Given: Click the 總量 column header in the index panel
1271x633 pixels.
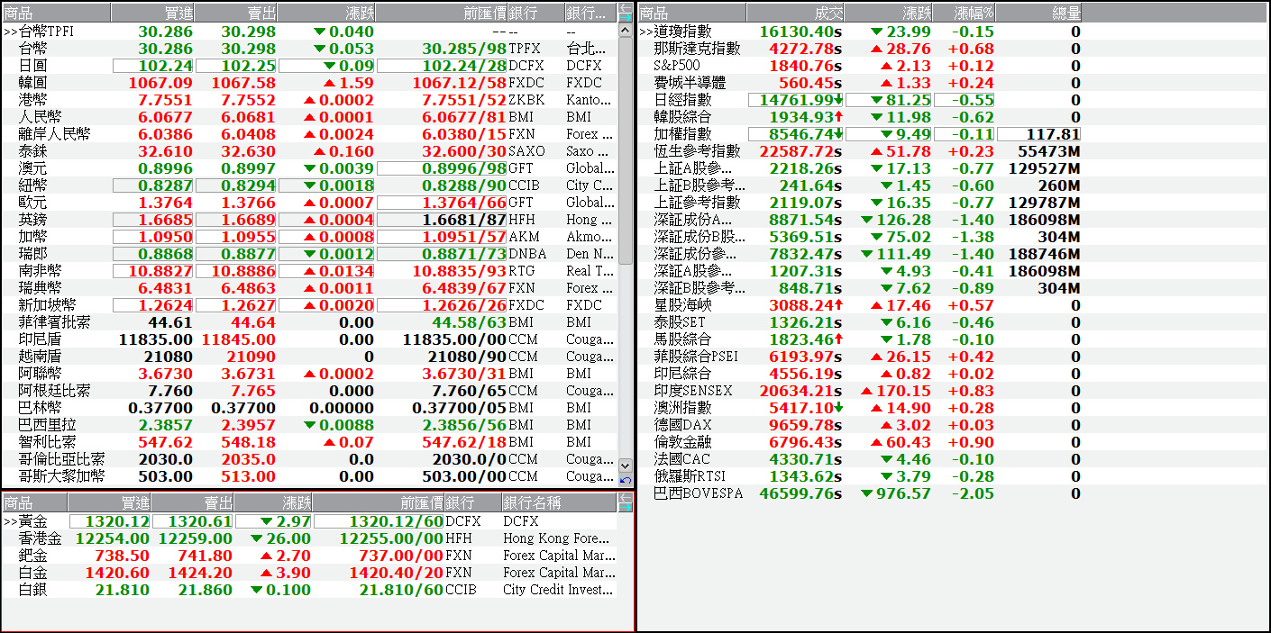Looking at the screenshot, I should (x=1038, y=13).
